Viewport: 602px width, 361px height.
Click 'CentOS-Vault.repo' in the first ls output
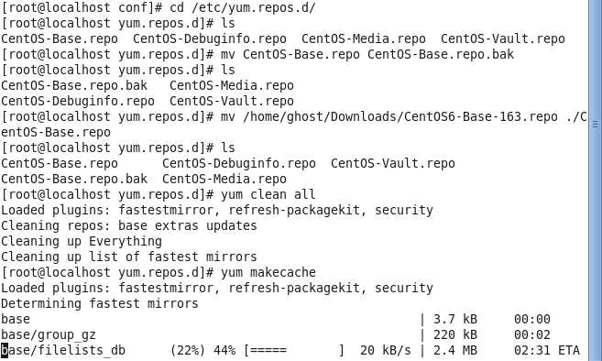[x=502, y=38]
